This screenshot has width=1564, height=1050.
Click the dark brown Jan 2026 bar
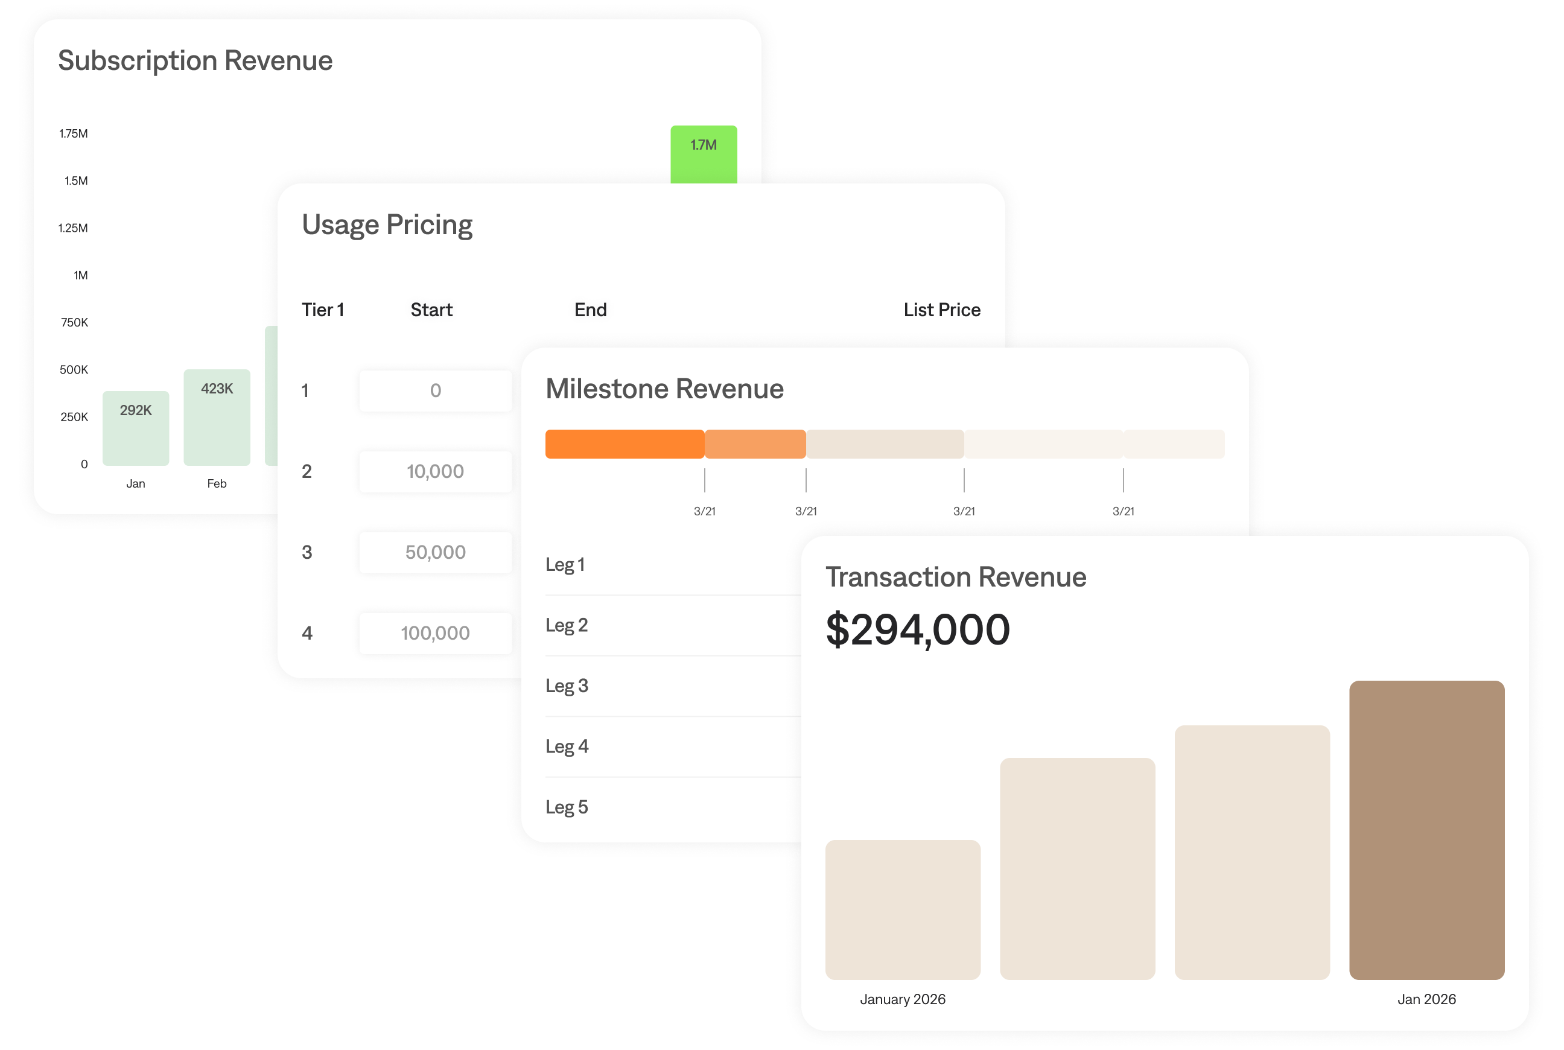(1426, 830)
